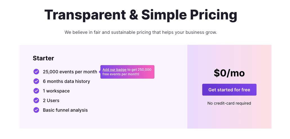Click the fair and sustainable pricing subtitle

pyautogui.click(x=141, y=32)
